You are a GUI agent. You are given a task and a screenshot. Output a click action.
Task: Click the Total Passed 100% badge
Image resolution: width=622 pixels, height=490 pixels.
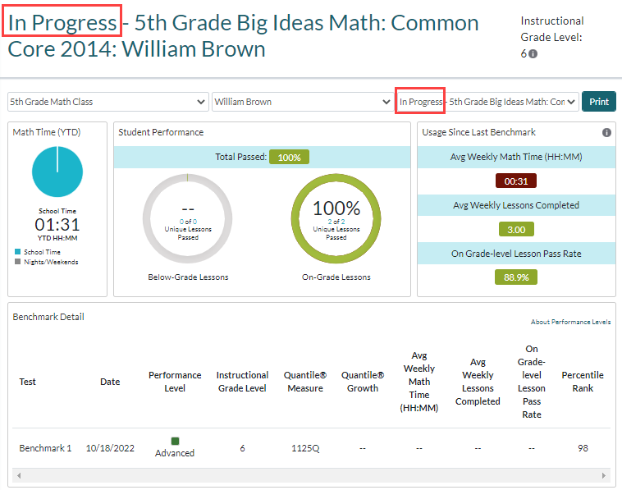point(289,157)
